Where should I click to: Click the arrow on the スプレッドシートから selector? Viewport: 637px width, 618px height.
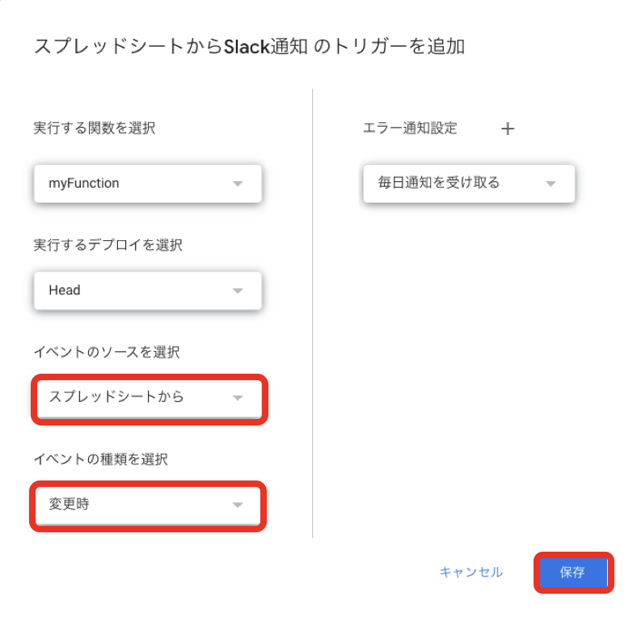click(238, 398)
